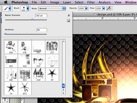Select the 258 grunge brush preset

click(x=38, y=74)
